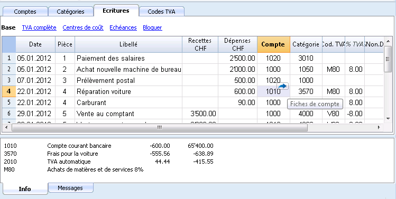Click date cell 07.01.2012

coord(35,80)
